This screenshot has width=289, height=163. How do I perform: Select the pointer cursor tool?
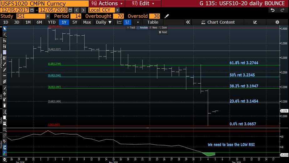[x=5, y=28]
